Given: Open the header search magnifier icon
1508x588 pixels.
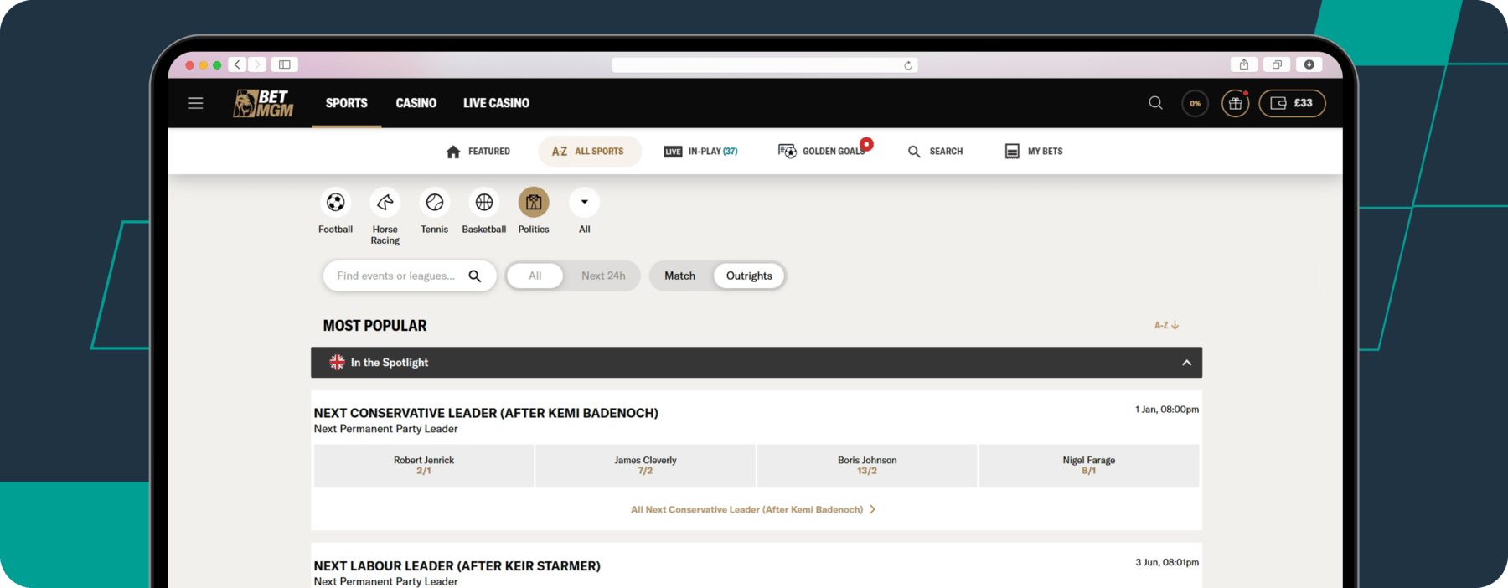Looking at the screenshot, I should tap(1155, 103).
